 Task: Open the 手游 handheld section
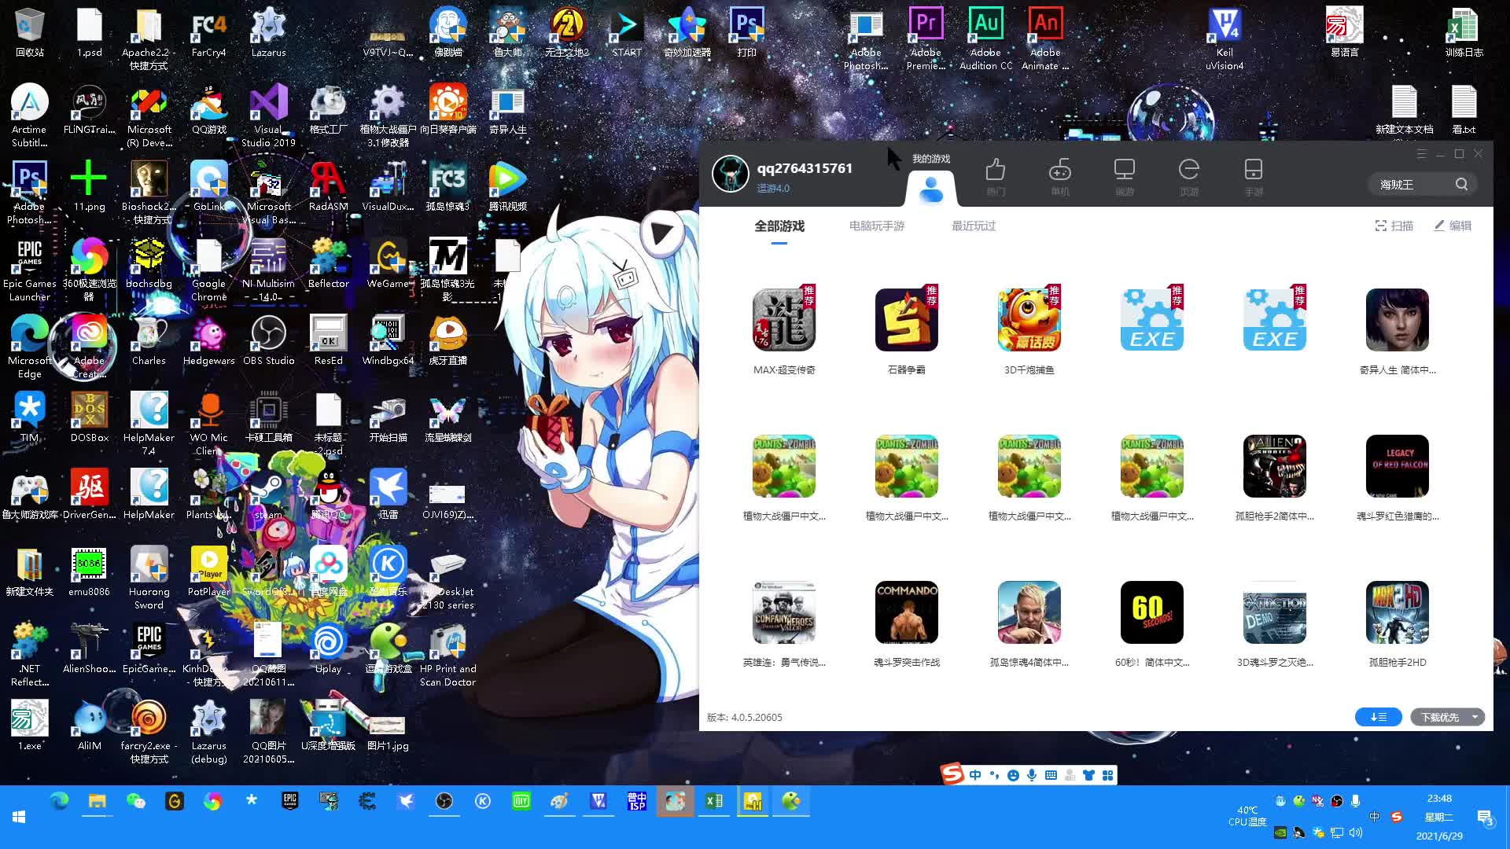pyautogui.click(x=1254, y=176)
